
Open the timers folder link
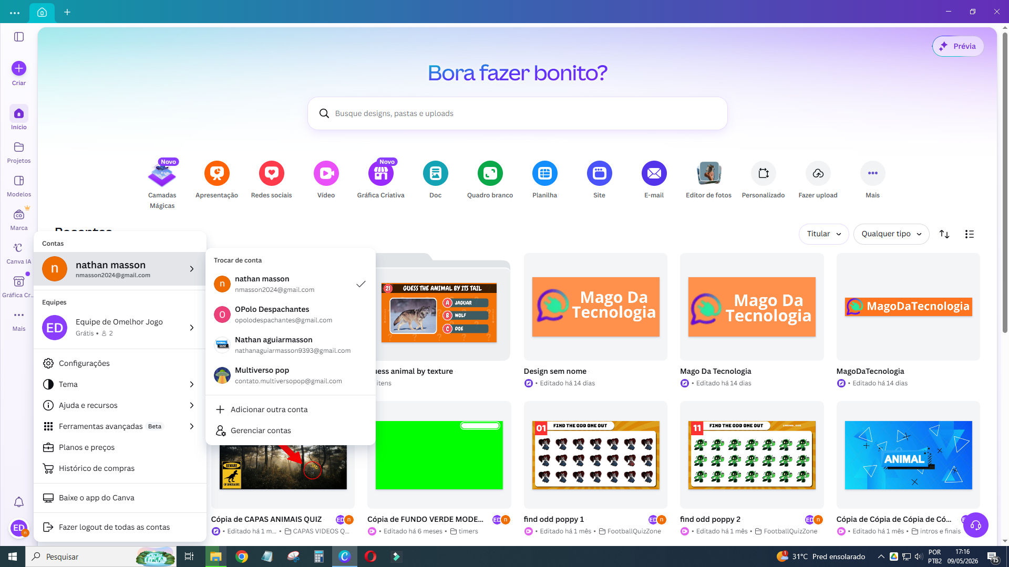464,531
